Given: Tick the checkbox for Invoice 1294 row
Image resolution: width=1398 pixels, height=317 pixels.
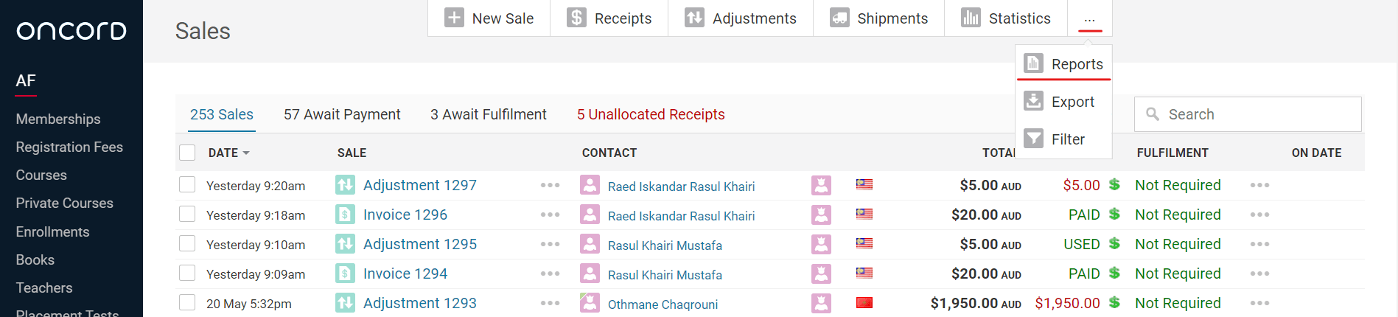Looking at the screenshot, I should (187, 273).
